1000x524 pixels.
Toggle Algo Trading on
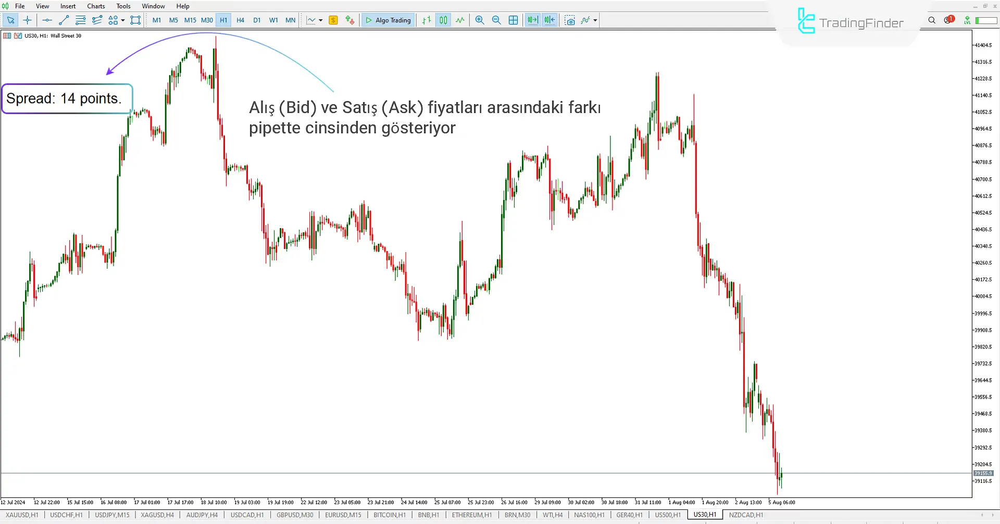(387, 20)
